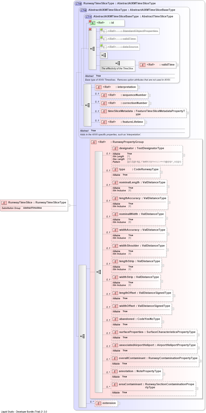Click the E icon of areaContaminant element

click(x=115, y=384)
